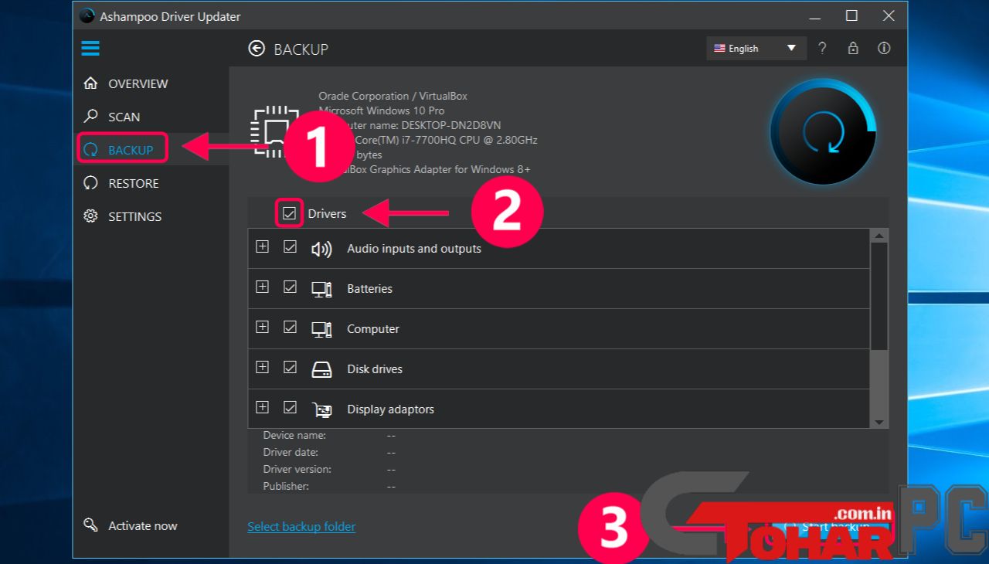Image resolution: width=989 pixels, height=564 pixels.
Task: Uncheck Audio inputs and outputs checkbox
Action: (290, 247)
